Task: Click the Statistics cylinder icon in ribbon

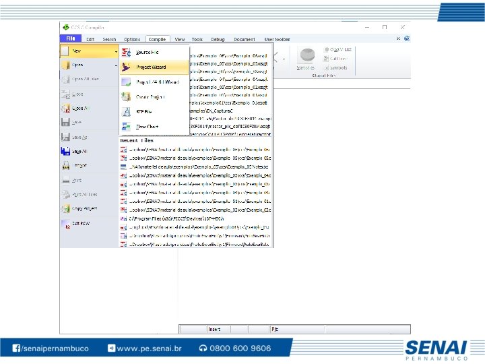Action: (x=306, y=55)
